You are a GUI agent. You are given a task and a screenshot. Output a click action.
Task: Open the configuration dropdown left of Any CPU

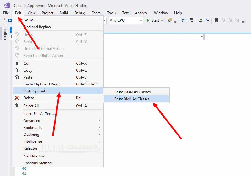104,20
